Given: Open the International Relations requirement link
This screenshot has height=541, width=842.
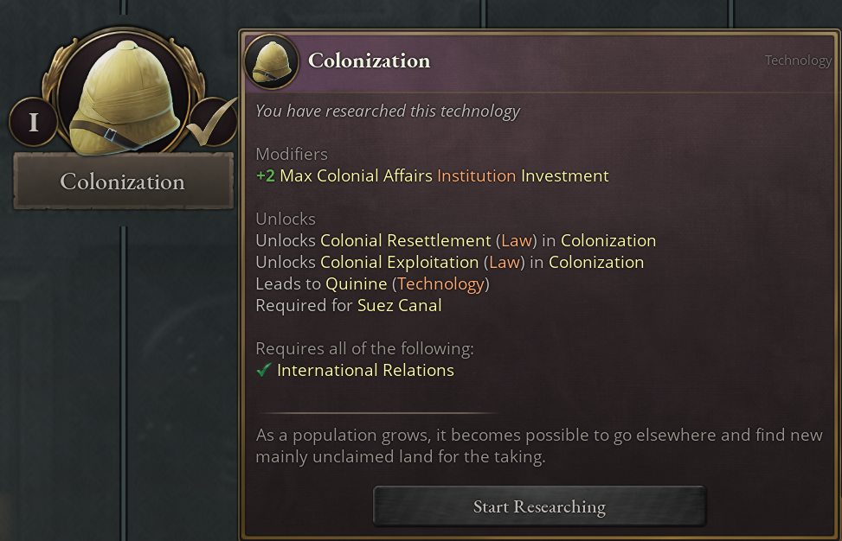Looking at the screenshot, I should pyautogui.click(x=365, y=371).
